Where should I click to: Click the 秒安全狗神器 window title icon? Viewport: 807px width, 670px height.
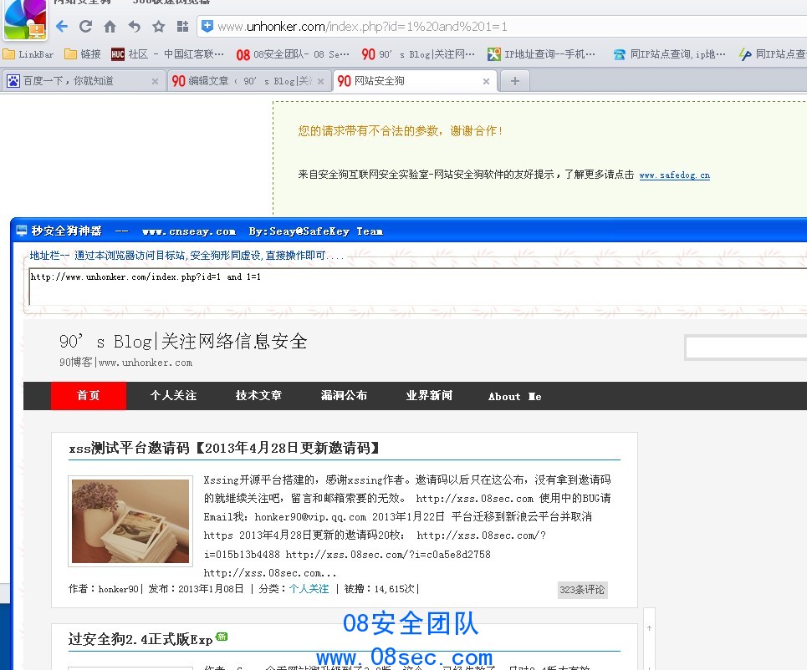(x=21, y=231)
